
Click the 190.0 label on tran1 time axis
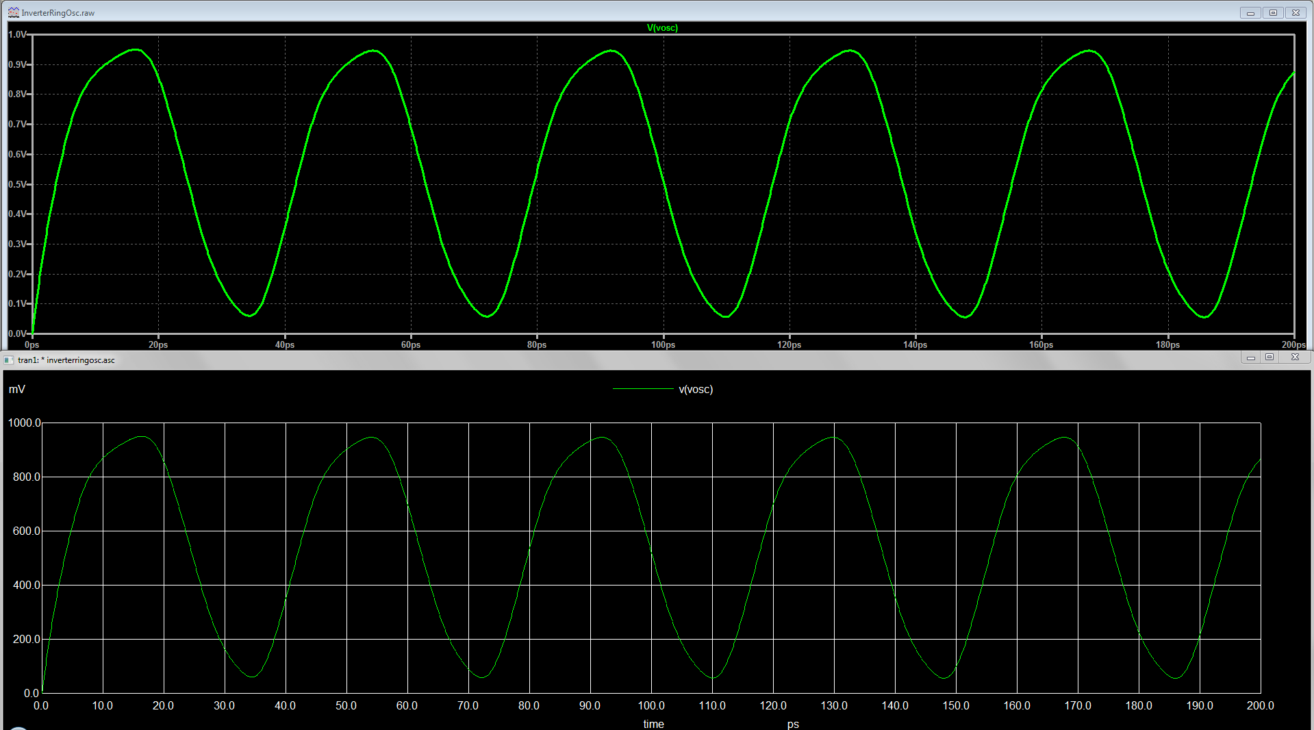pos(1200,705)
